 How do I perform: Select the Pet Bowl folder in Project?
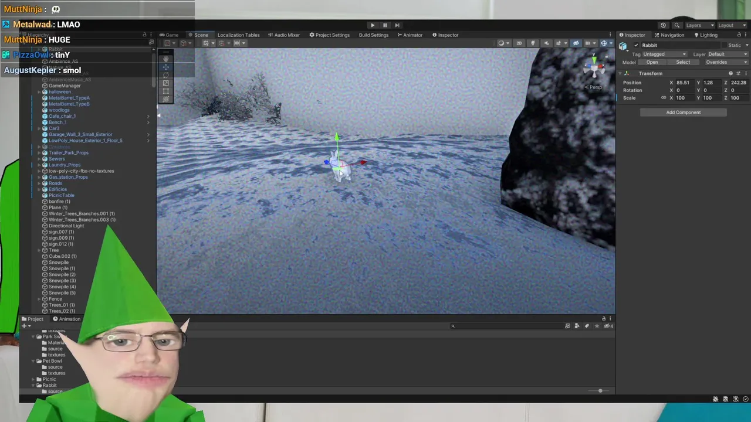52,361
